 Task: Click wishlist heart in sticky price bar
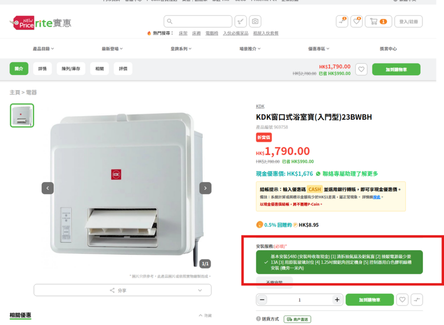pos(361,69)
